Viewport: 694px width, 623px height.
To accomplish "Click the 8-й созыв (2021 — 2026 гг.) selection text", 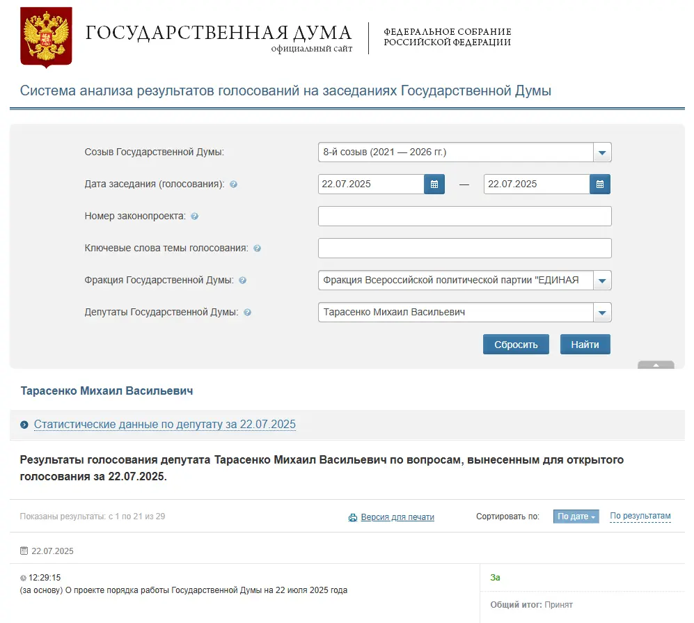I will [x=385, y=152].
